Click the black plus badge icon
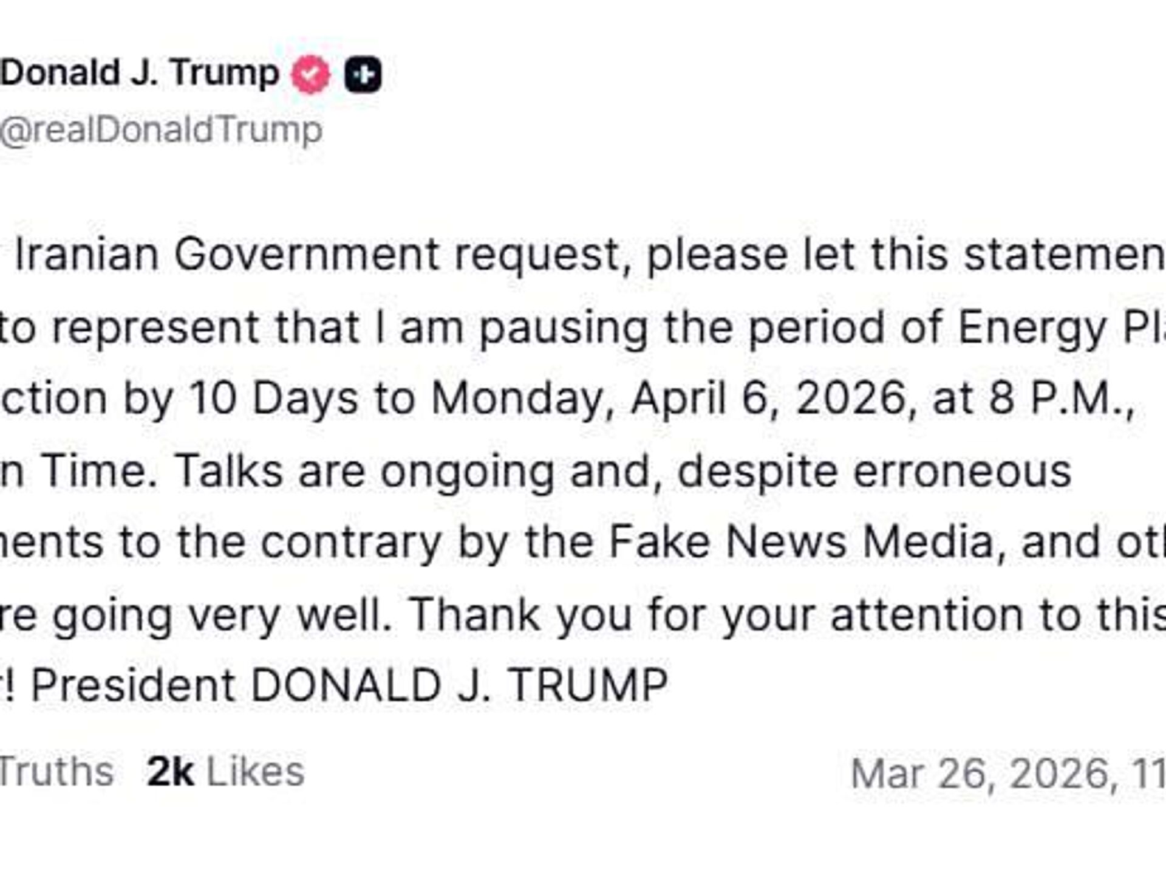Screen dimensions: 1166x872 click(363, 74)
